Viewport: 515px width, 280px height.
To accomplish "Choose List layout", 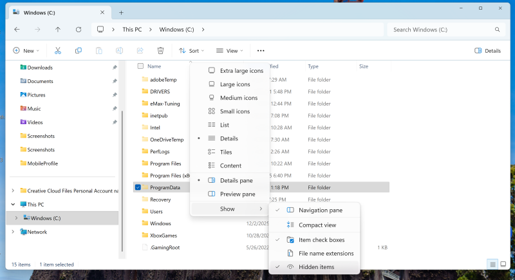I will click(x=230, y=125).
